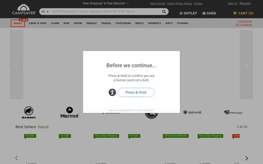Click into the product search field
263x164 pixels.
pyautogui.click(x=106, y=12)
